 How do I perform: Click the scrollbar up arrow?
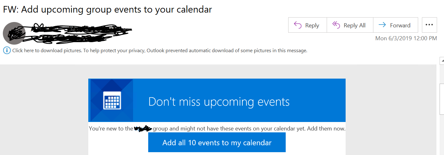point(441,60)
